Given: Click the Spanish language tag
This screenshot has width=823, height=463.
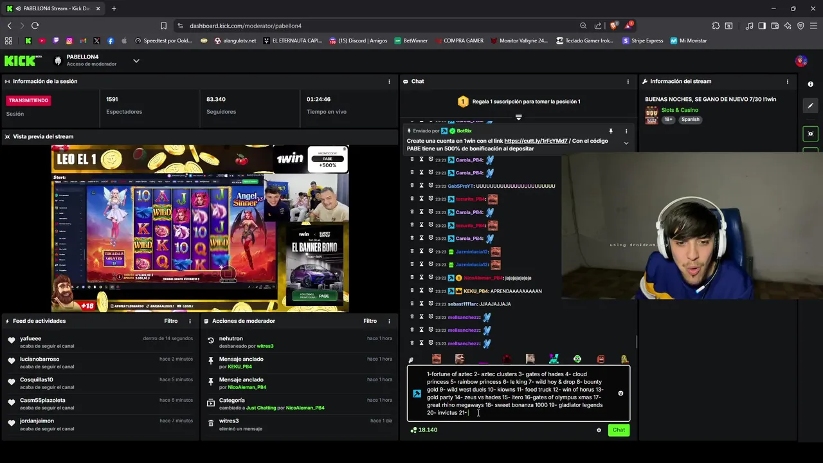Looking at the screenshot, I should tap(691, 120).
